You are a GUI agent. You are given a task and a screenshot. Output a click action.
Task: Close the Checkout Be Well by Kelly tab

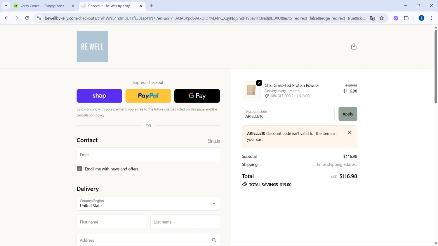pos(141,6)
